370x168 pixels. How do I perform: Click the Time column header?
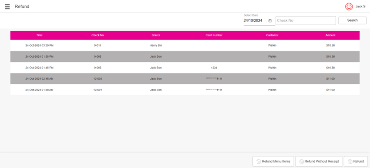[40, 35]
